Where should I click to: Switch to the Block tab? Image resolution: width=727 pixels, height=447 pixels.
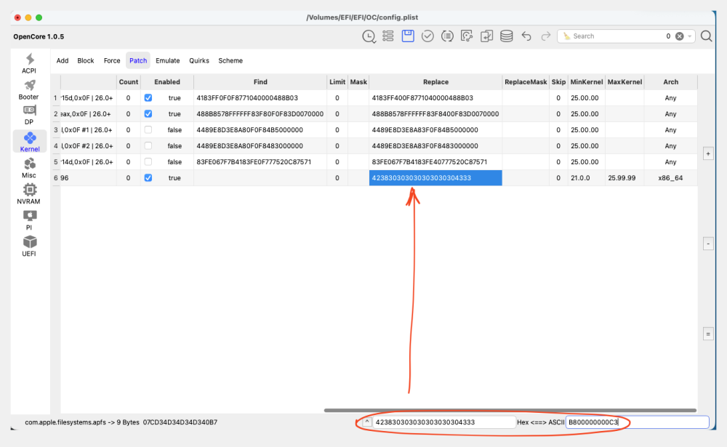(x=85, y=61)
